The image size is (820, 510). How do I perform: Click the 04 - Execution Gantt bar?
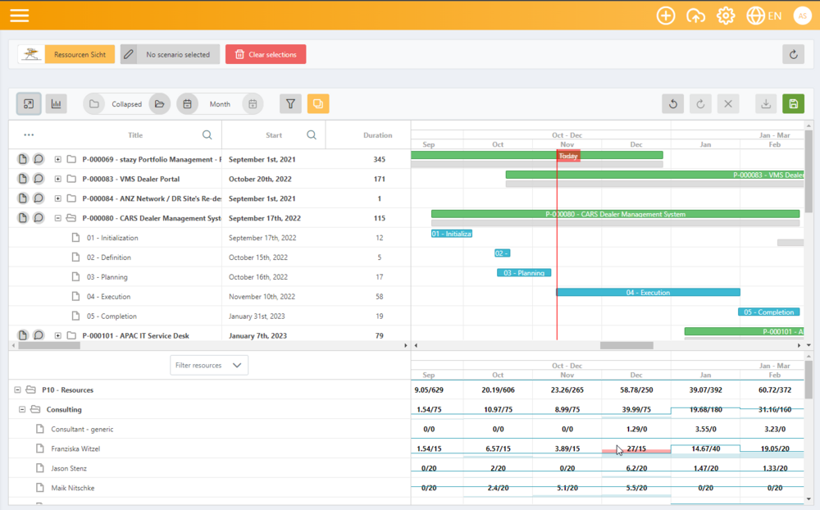(x=648, y=293)
